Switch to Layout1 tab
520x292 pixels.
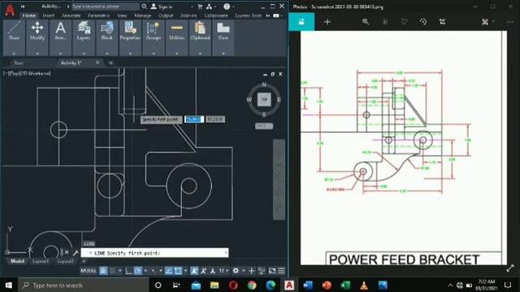point(41,261)
